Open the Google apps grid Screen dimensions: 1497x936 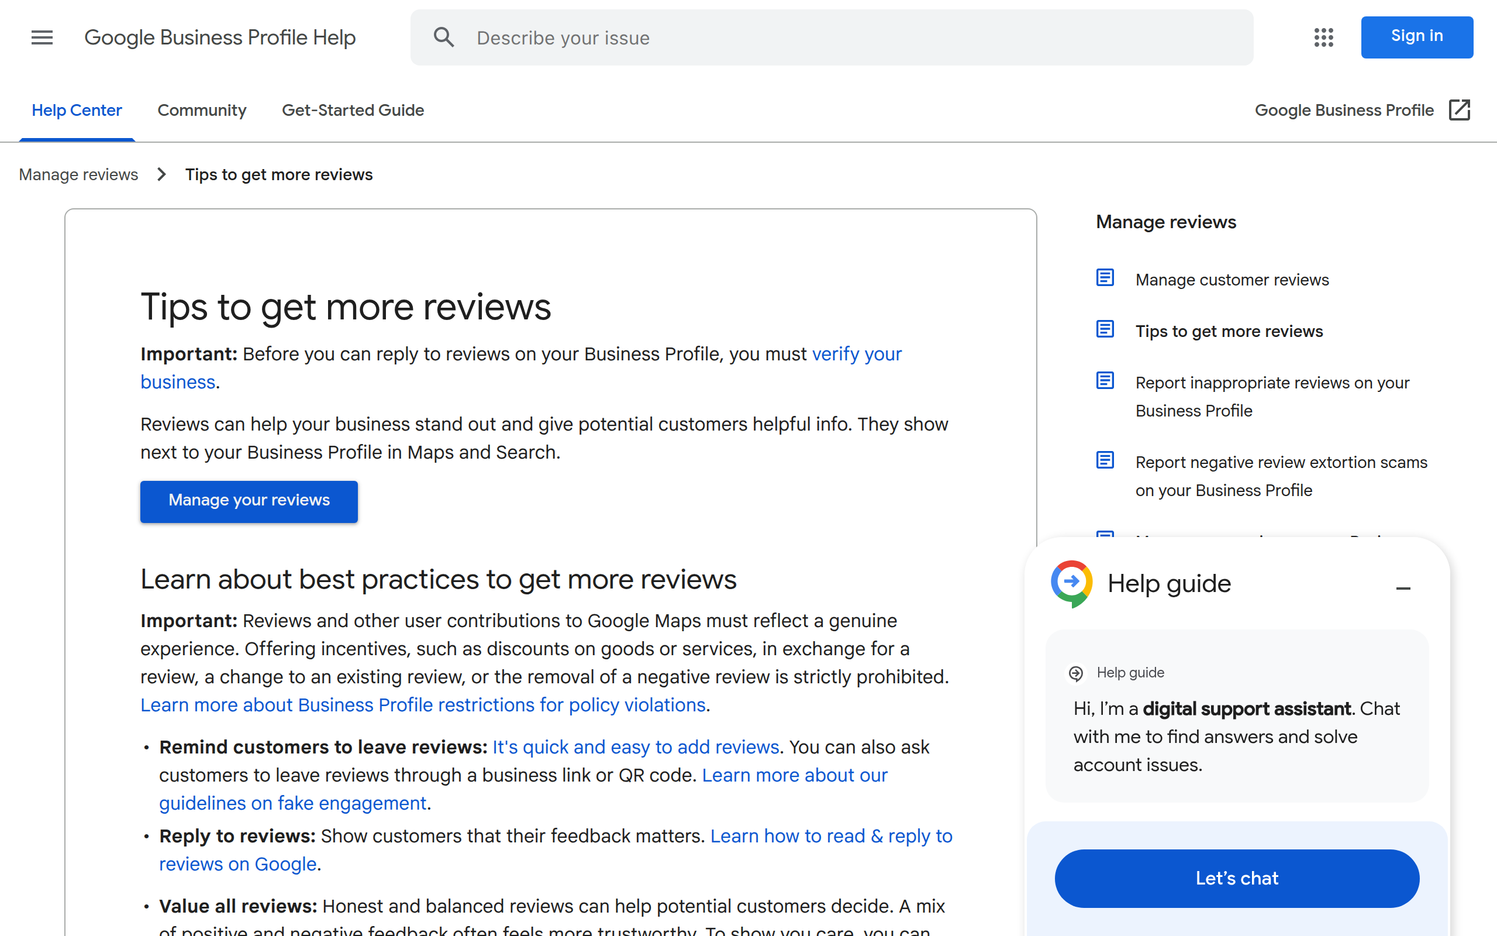(x=1324, y=37)
